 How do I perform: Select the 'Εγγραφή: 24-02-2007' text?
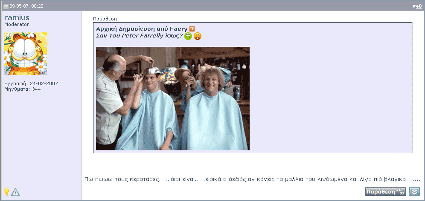[x=31, y=83]
